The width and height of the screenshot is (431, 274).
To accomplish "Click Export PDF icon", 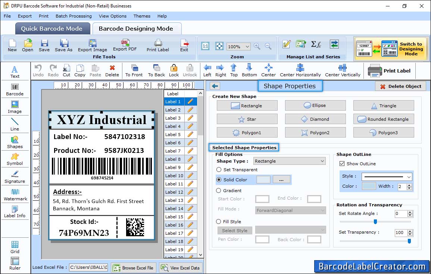I will 125,45.
